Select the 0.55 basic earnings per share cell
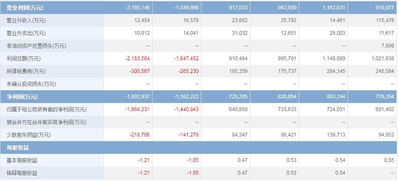This screenshot has width=399, height=181. (x=389, y=160)
